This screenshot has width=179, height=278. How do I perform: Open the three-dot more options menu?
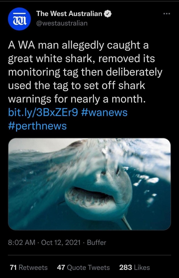pyautogui.click(x=167, y=14)
